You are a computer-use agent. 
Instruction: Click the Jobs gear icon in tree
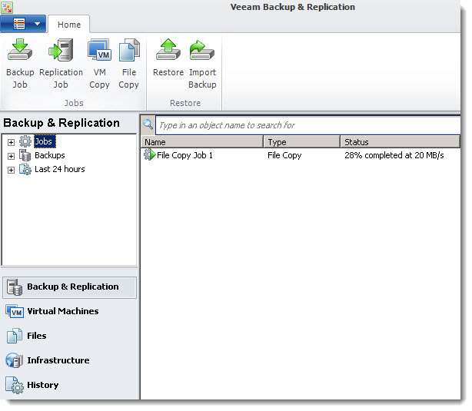pos(25,141)
